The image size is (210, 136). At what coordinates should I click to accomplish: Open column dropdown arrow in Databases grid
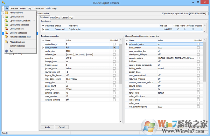[x=43, y=26]
